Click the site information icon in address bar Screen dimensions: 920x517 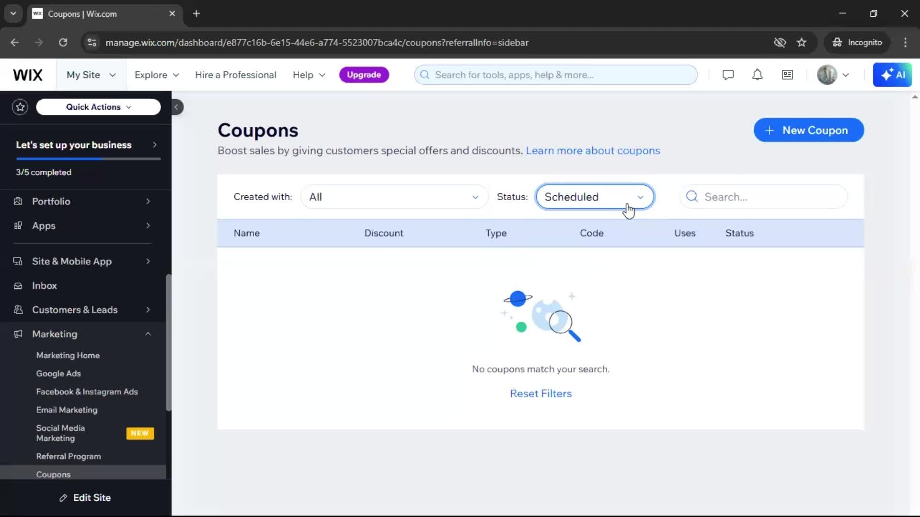pos(92,43)
